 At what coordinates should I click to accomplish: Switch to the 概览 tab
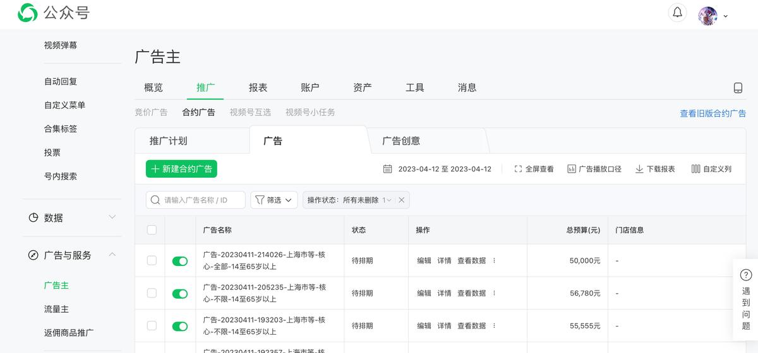pos(153,88)
